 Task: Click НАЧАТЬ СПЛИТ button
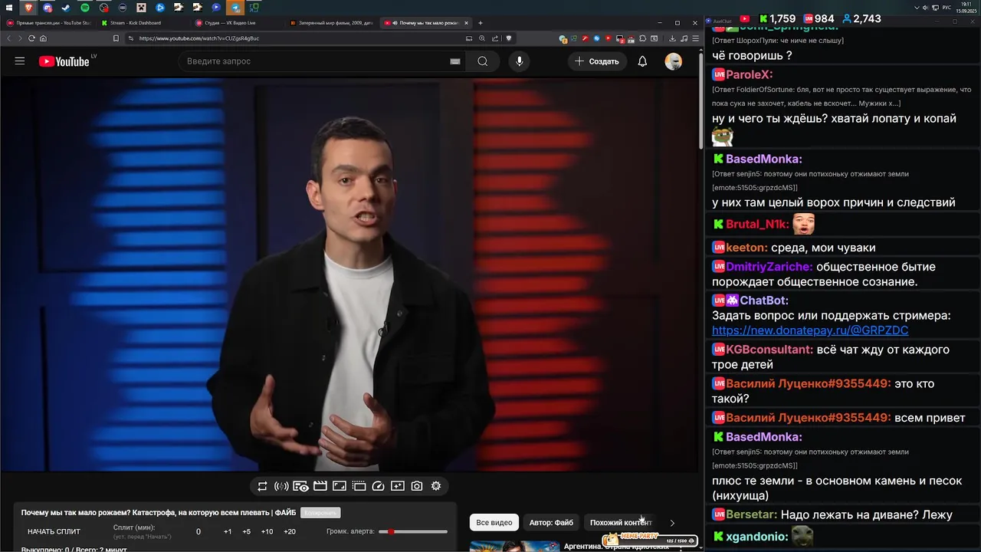(x=54, y=532)
